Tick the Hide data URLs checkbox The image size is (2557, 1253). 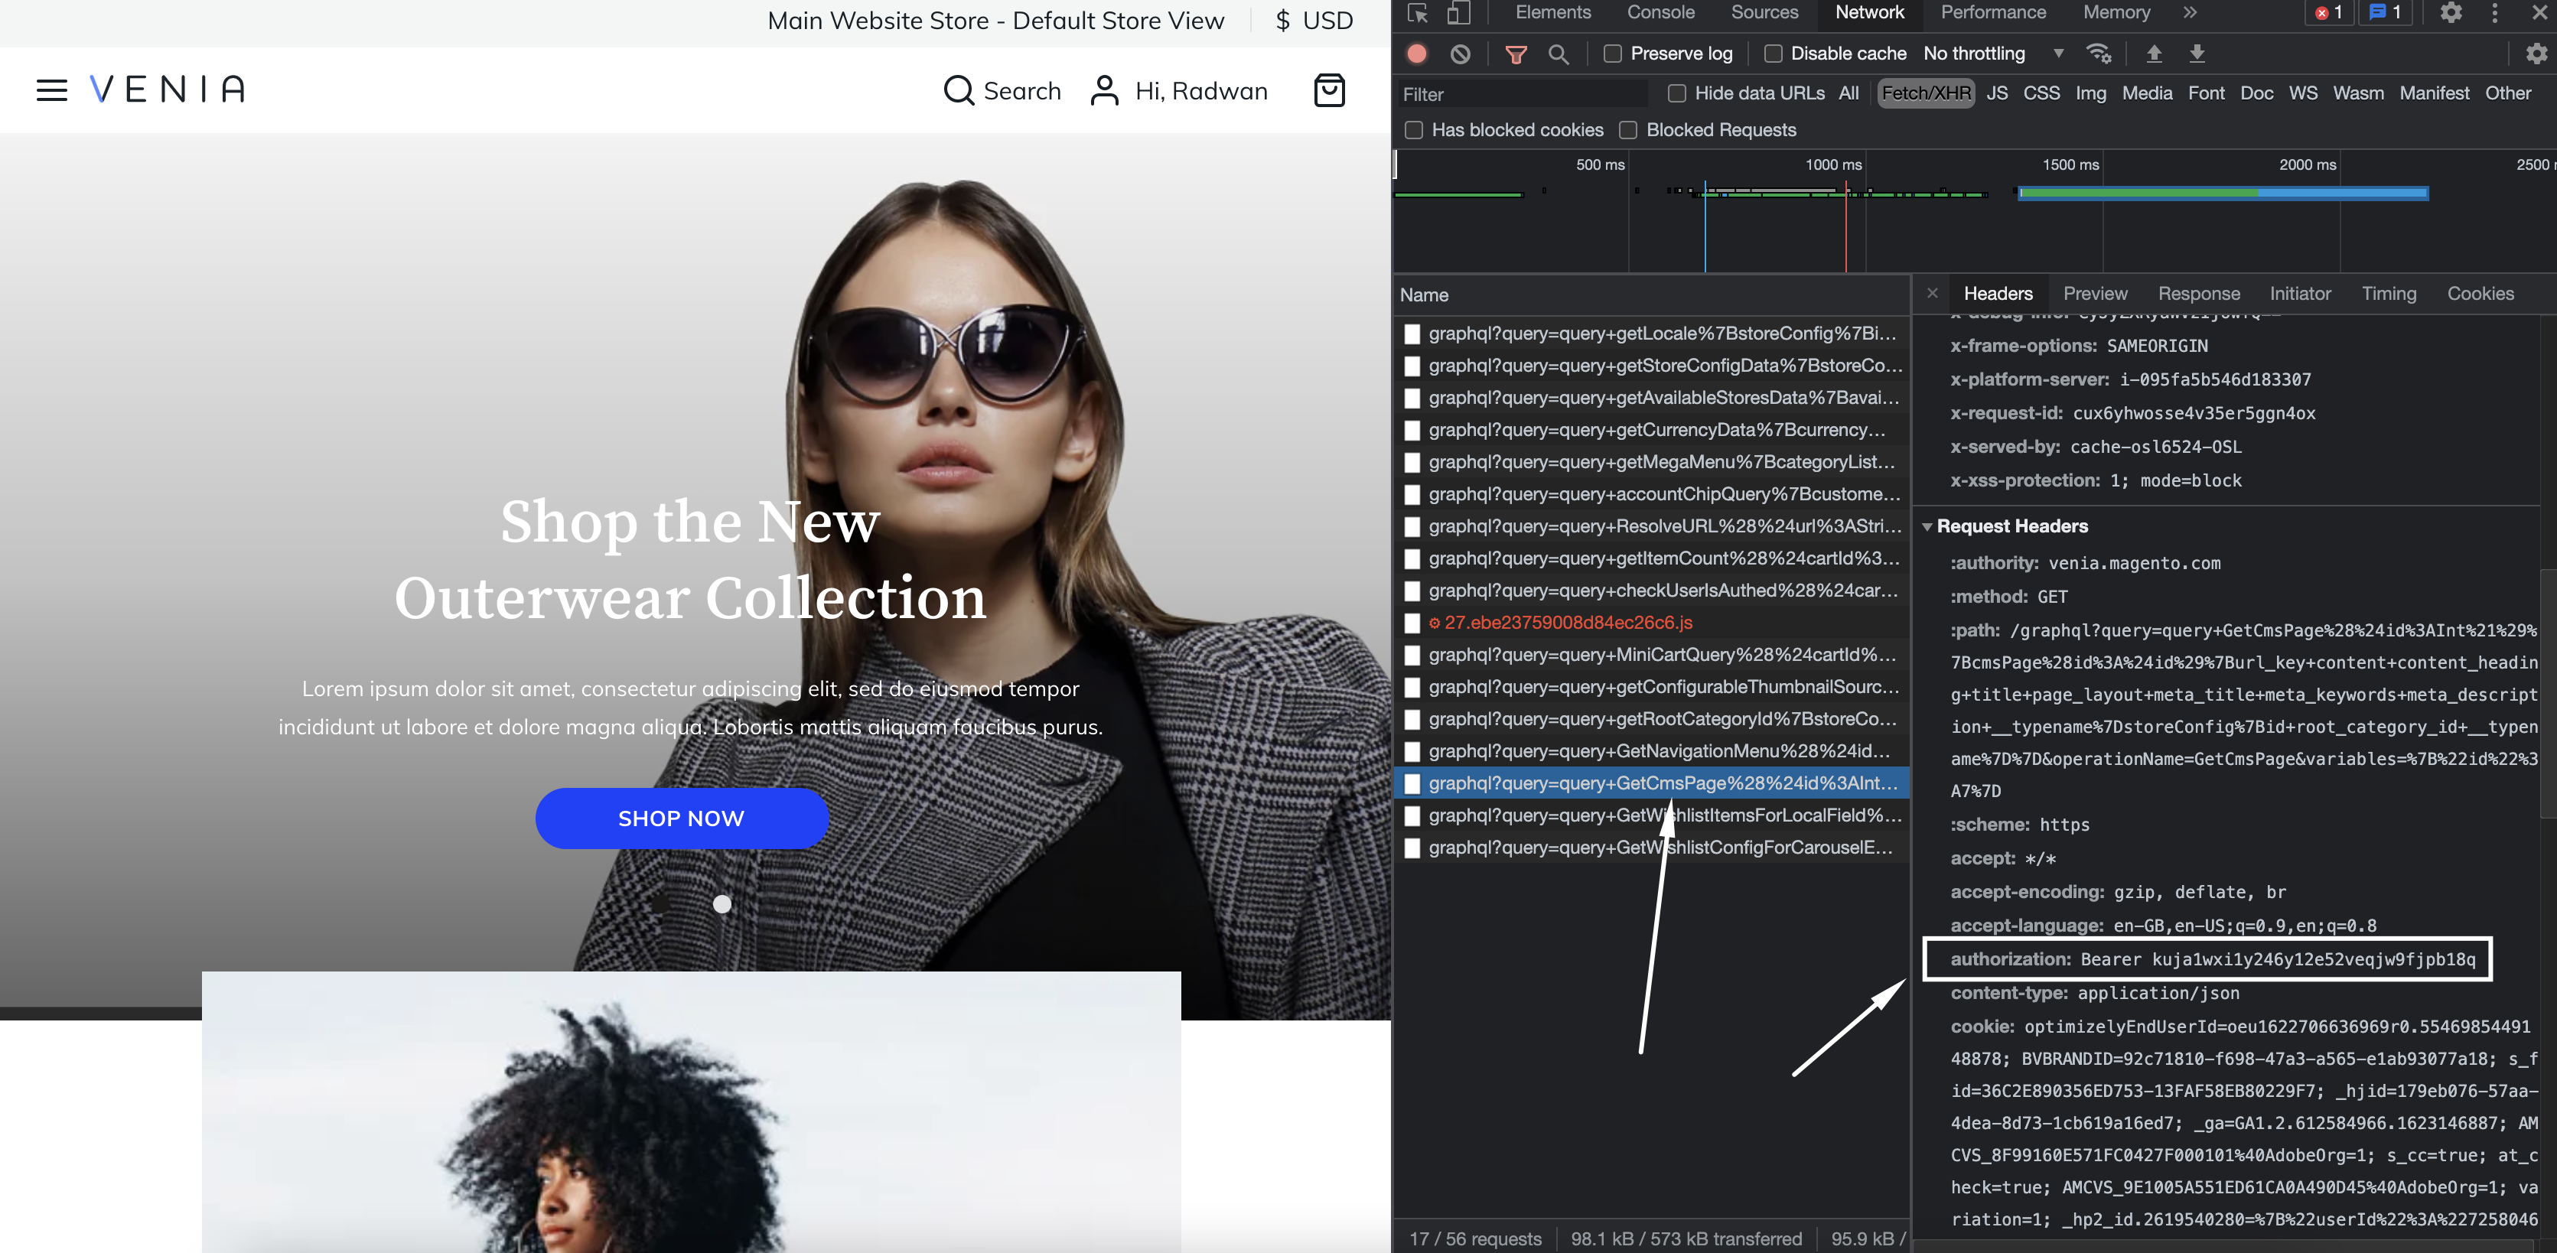1676,93
